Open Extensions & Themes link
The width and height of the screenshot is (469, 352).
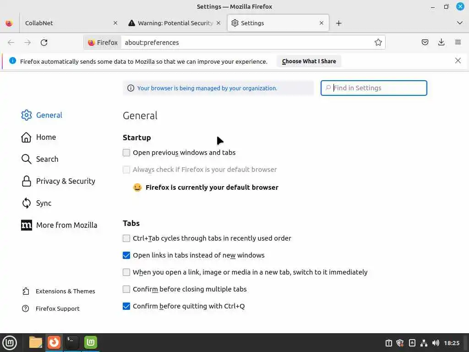[x=59, y=291]
